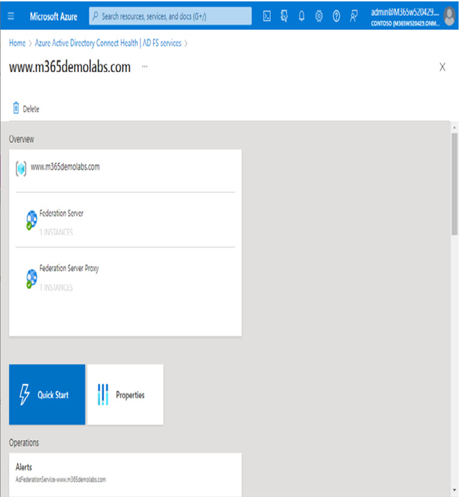Click the Properties bars icon
This screenshot has height=499, width=460.
pos(103,394)
